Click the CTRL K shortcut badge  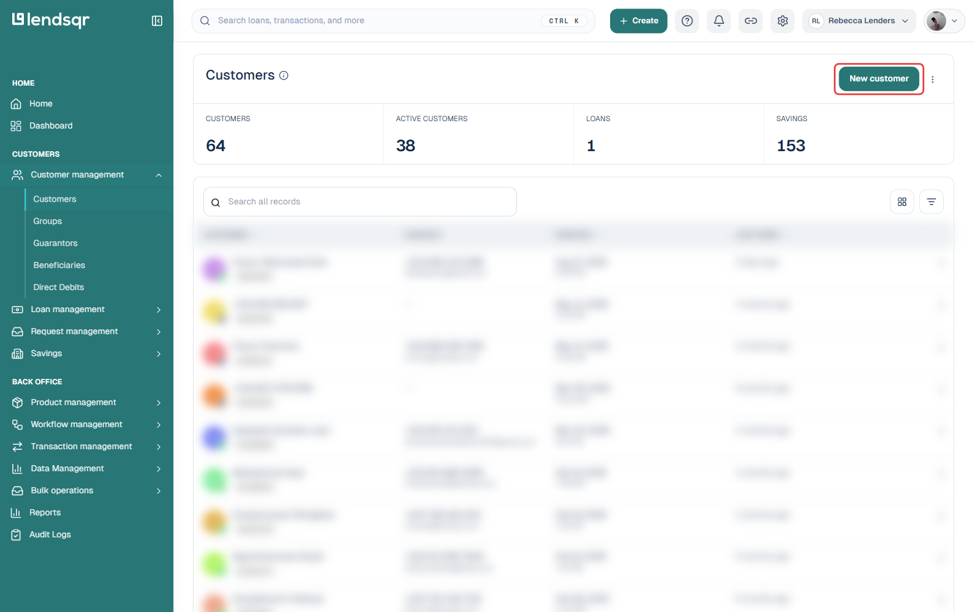pos(564,21)
